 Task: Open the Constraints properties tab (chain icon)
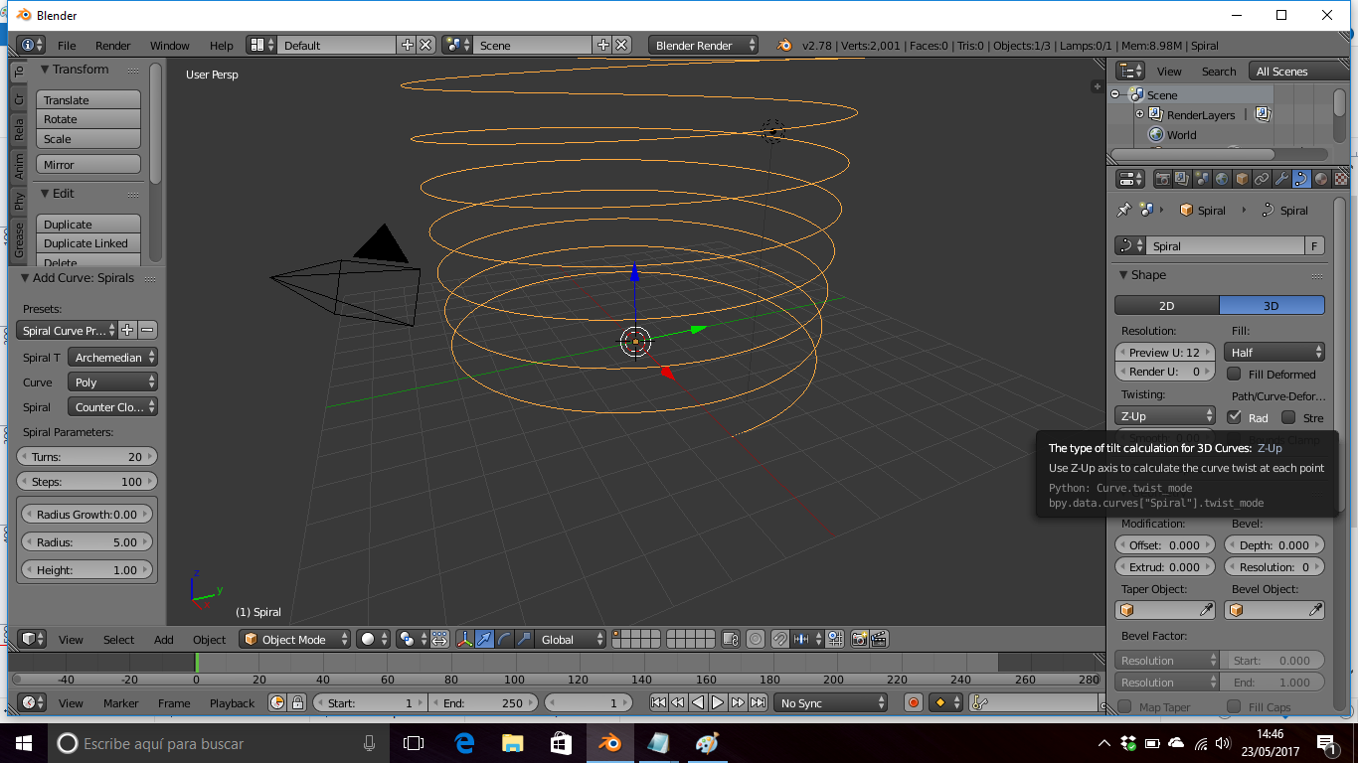(x=1261, y=179)
